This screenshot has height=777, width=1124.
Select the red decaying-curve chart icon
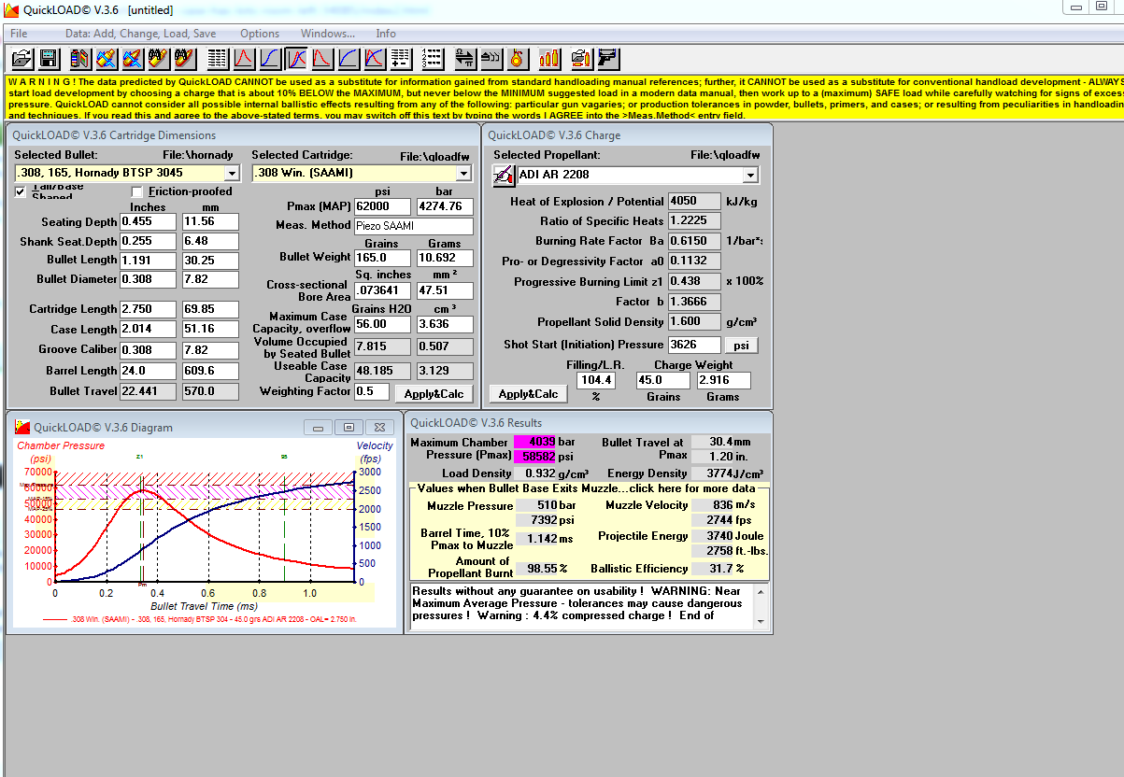pyautogui.click(x=322, y=59)
